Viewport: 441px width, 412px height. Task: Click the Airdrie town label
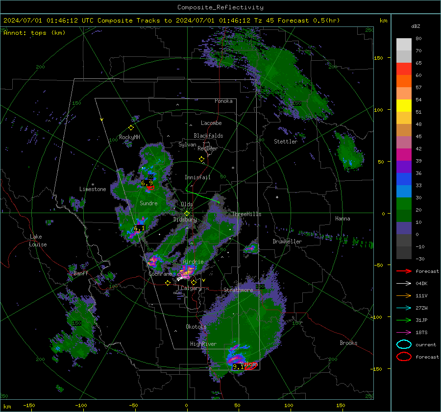coord(193,262)
